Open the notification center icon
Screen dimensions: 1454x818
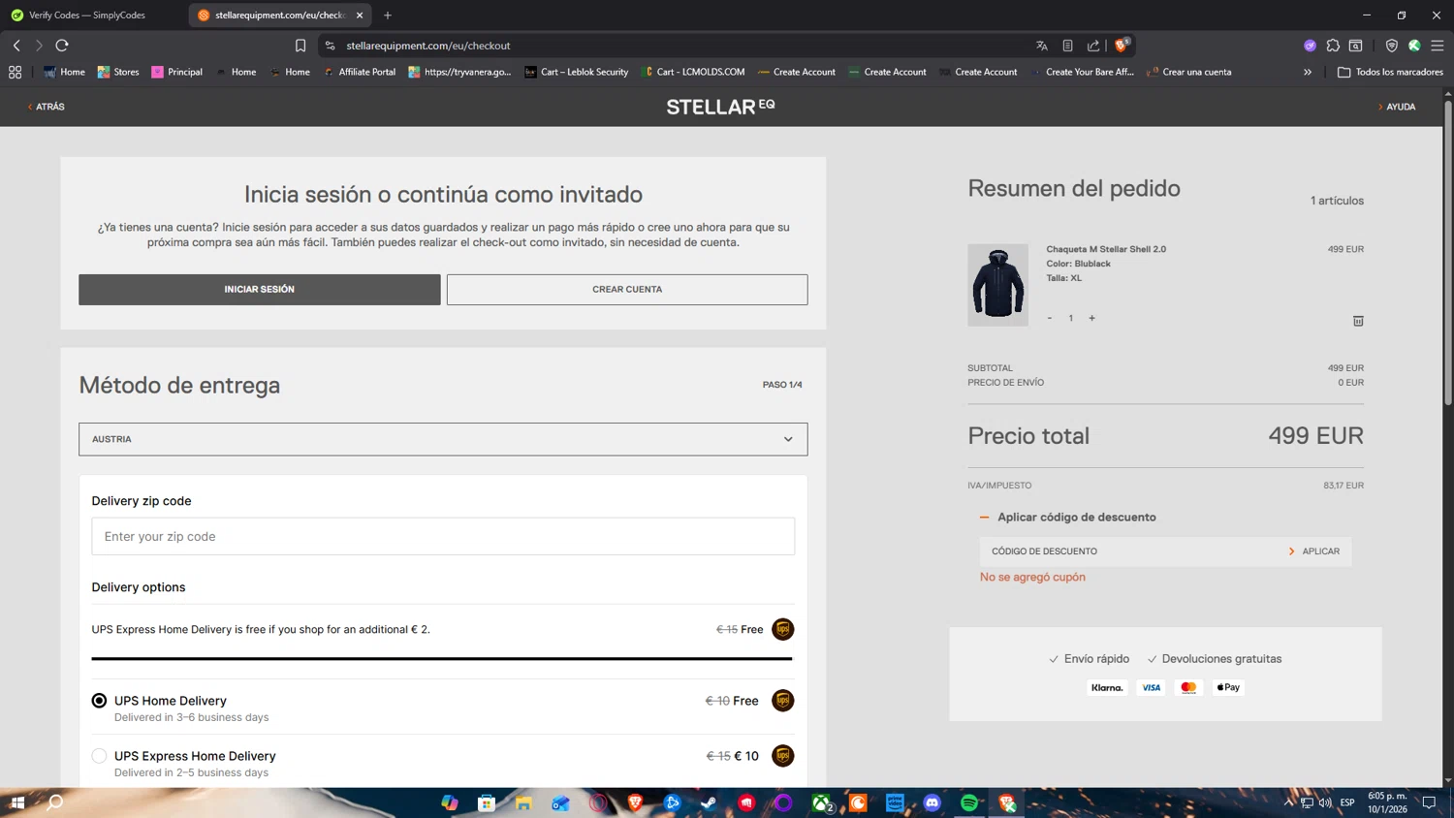[x=1429, y=802]
